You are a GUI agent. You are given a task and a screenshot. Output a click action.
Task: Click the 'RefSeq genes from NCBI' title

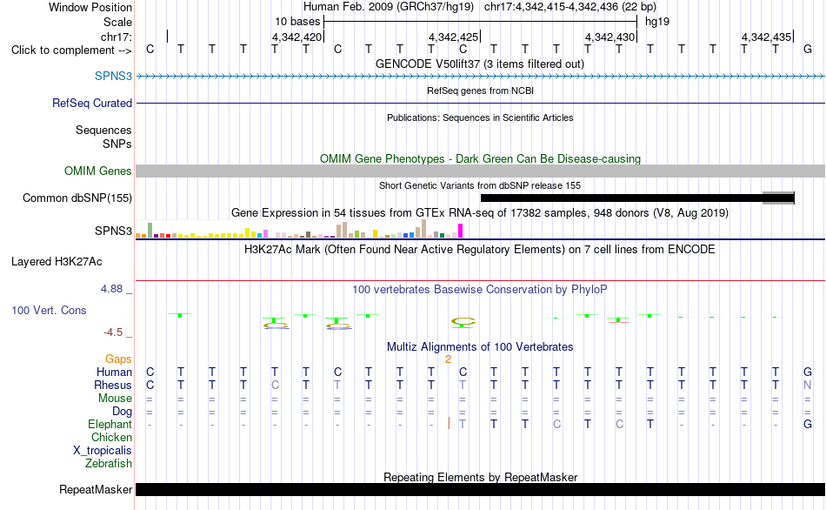point(480,91)
